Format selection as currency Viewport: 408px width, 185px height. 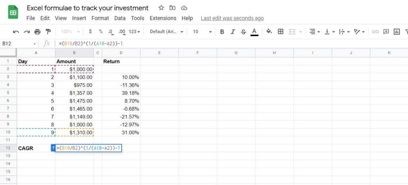coord(90,32)
